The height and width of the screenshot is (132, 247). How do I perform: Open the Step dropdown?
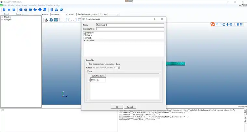click(118, 14)
